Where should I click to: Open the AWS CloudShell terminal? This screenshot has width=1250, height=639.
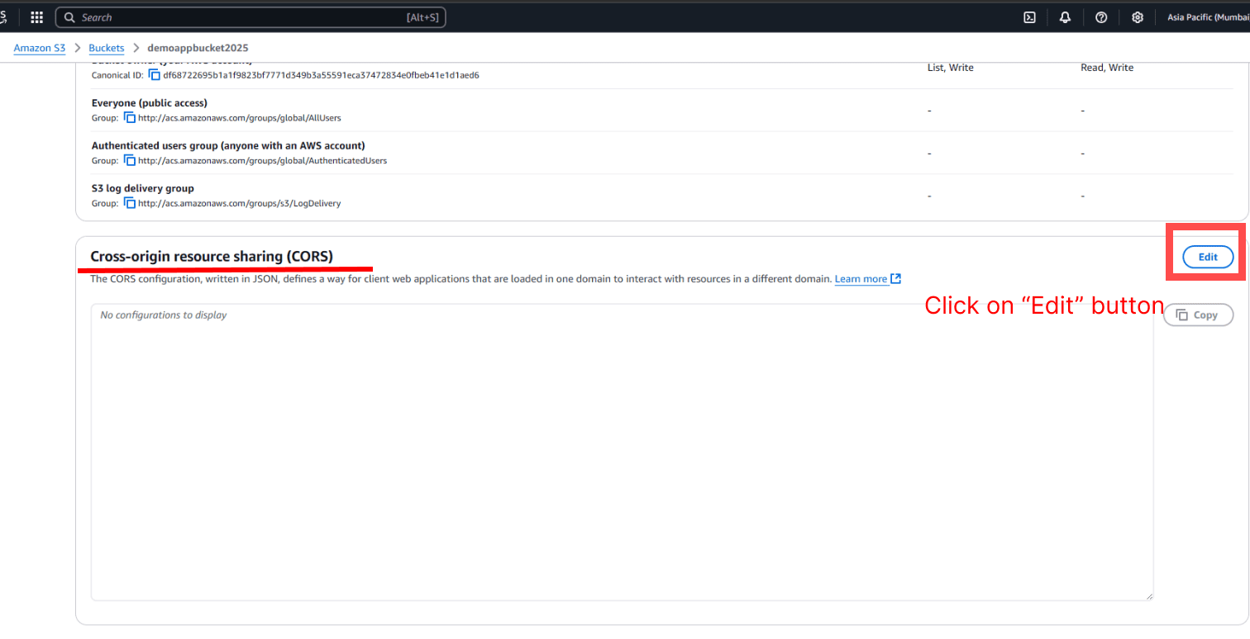point(1028,17)
